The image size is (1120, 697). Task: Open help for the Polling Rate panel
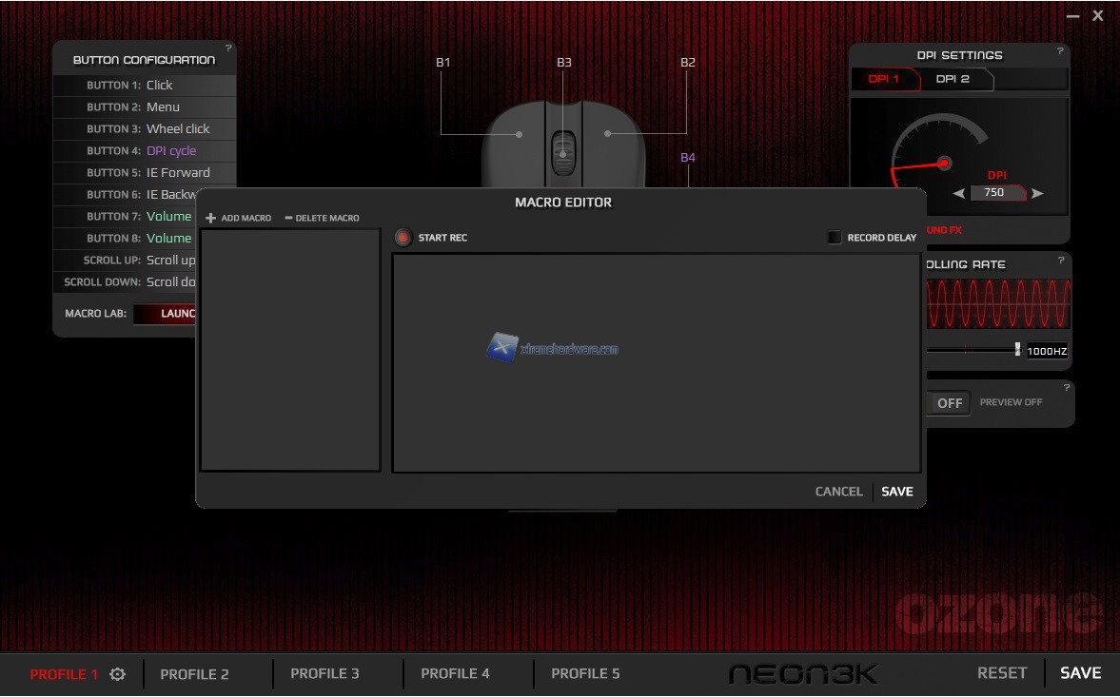[1060, 261]
